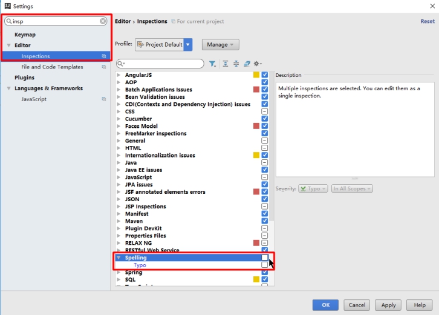Click the red severity swatch for Faces Model
The width and height of the screenshot is (439, 315).
point(256,126)
